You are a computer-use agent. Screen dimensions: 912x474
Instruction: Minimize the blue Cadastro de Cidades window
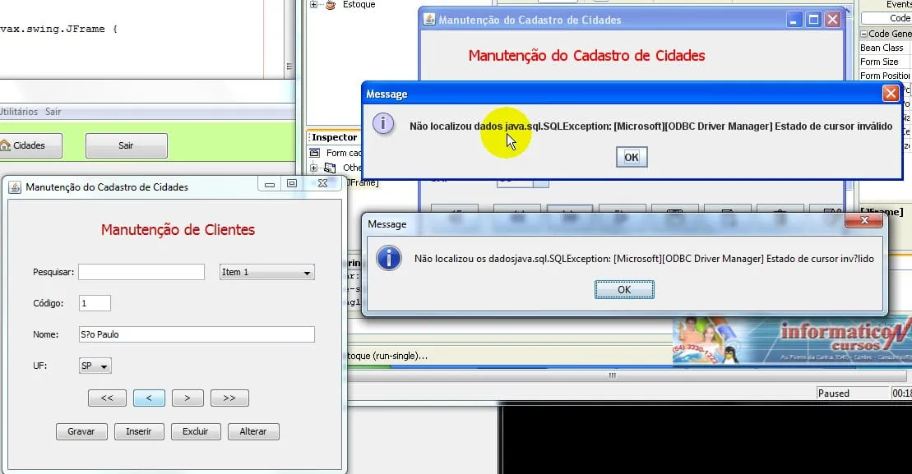coord(794,20)
